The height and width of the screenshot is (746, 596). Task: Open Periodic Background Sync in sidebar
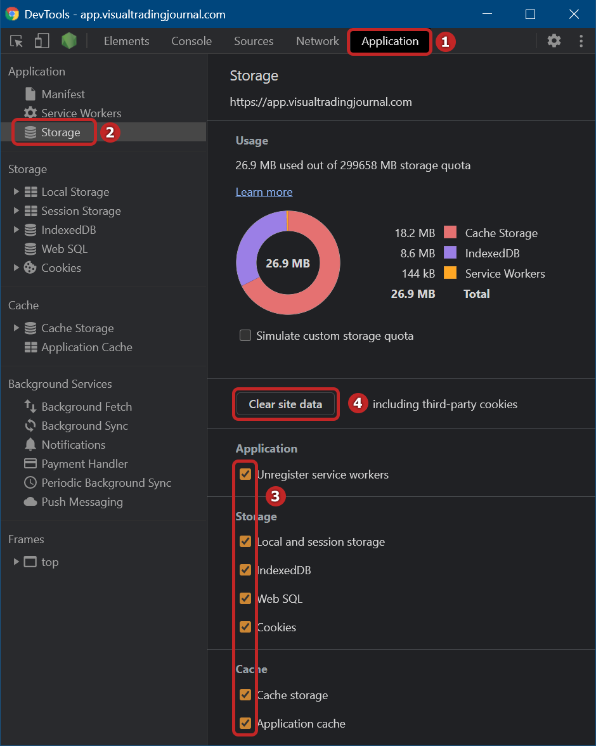(106, 483)
